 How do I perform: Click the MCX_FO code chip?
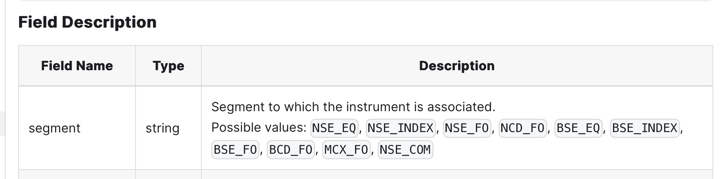pyautogui.click(x=346, y=150)
